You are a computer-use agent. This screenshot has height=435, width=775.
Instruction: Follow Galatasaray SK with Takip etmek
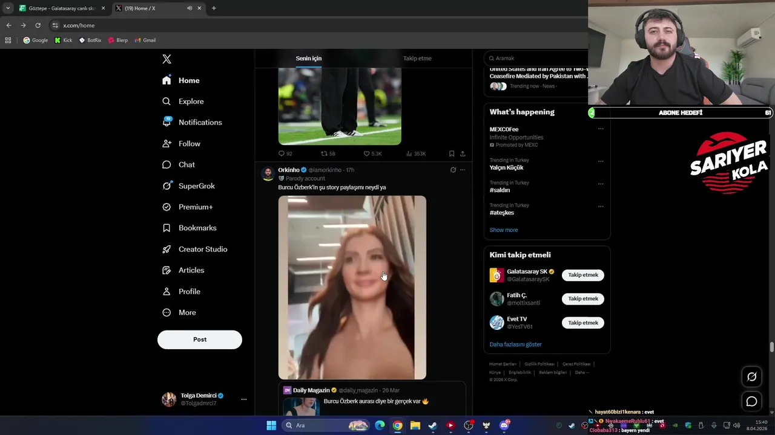pyautogui.click(x=583, y=275)
